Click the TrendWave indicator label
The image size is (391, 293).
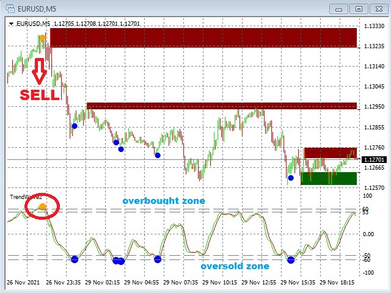coord(26,197)
